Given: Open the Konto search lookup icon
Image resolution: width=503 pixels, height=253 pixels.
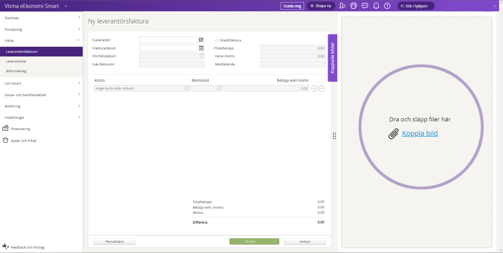Looking at the screenshot, I should (x=187, y=88).
